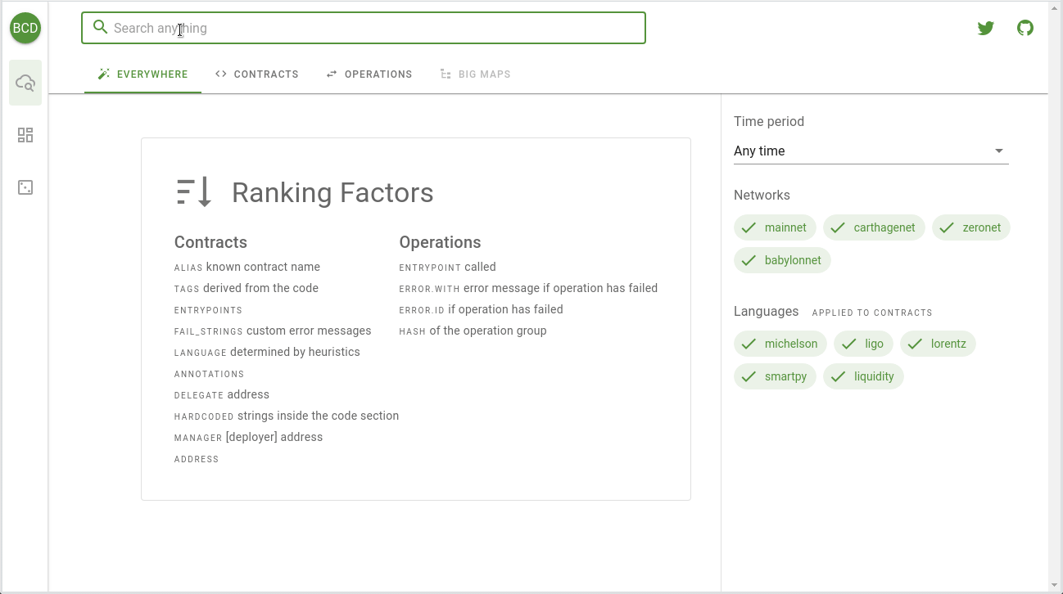1063x594 pixels.
Task: Toggle the ligo language chip
Action: pyautogui.click(x=863, y=344)
